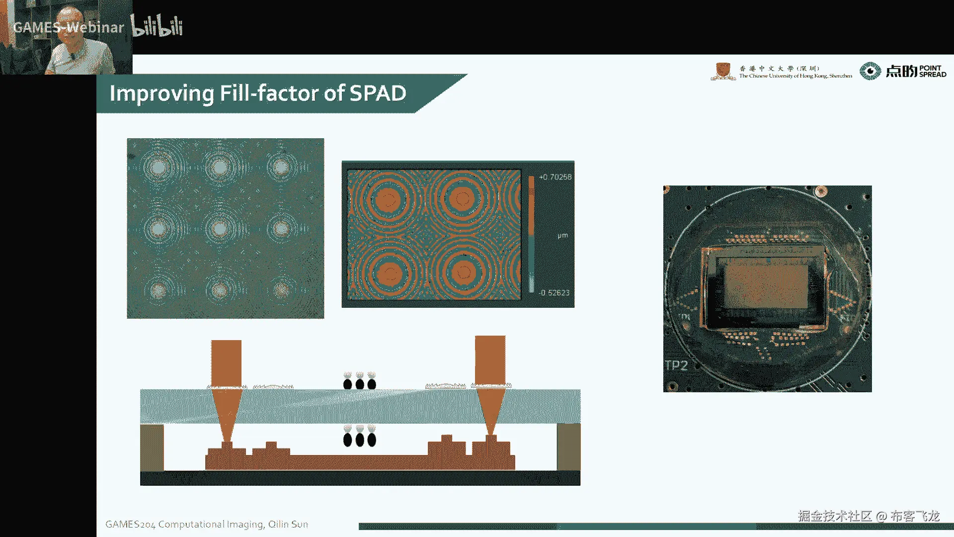The height and width of the screenshot is (537, 954).
Task: Click the upper three black dots in the diagram
Action: tap(360, 383)
